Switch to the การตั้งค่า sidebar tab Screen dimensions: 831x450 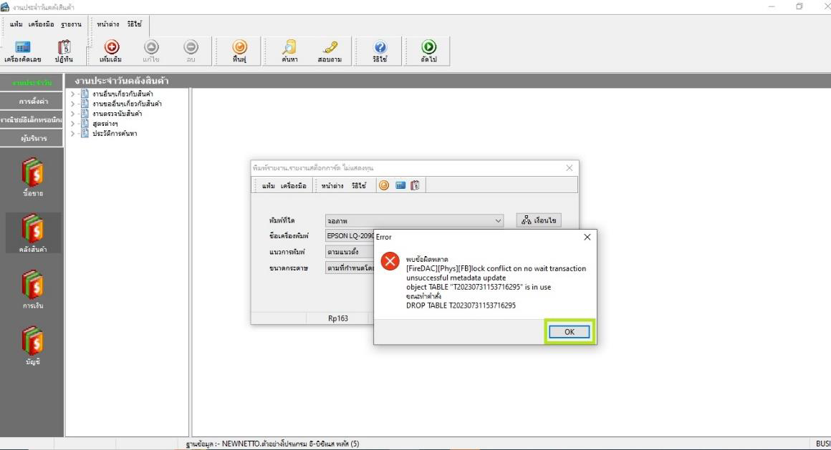pyautogui.click(x=33, y=102)
